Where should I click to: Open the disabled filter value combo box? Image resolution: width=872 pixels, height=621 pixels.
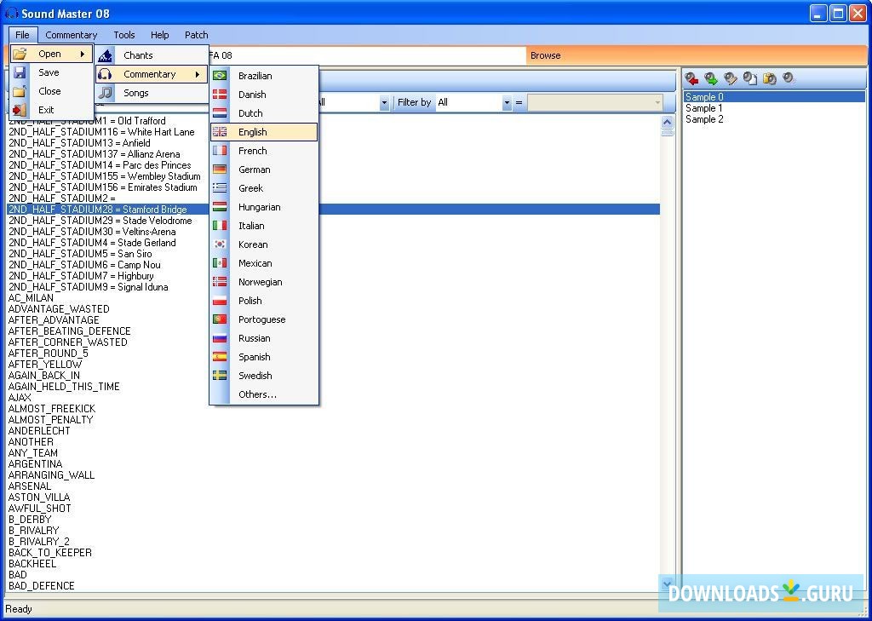click(595, 102)
